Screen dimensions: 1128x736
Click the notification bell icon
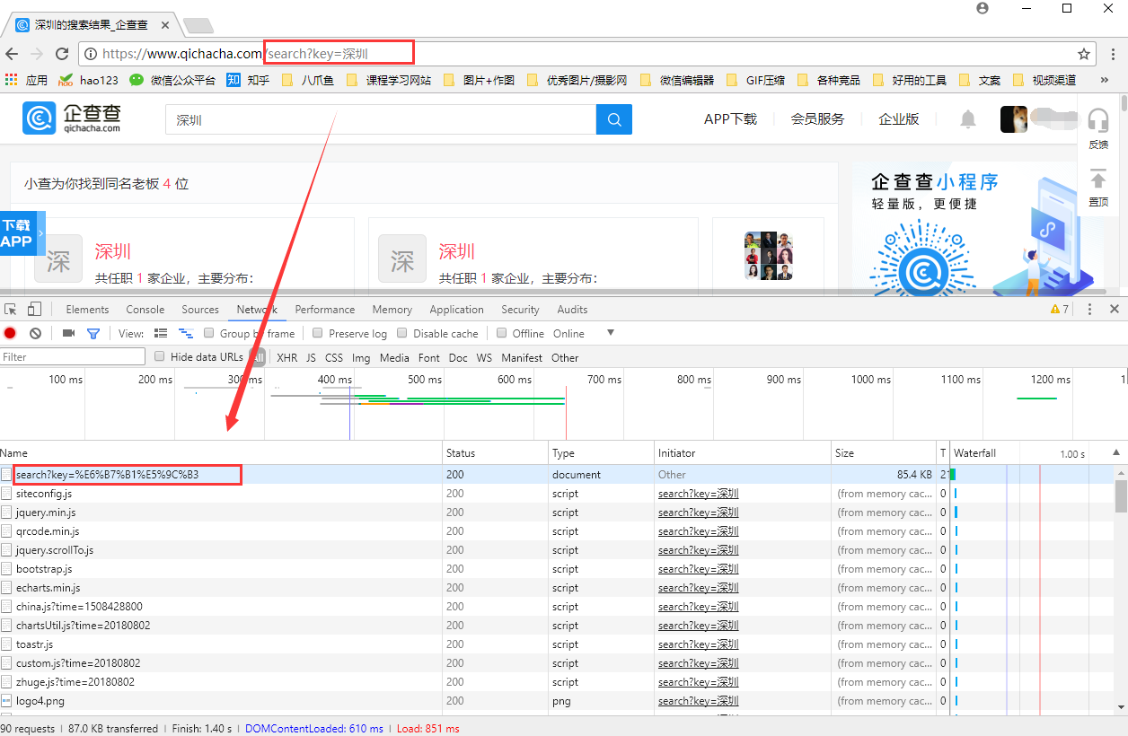tap(968, 119)
